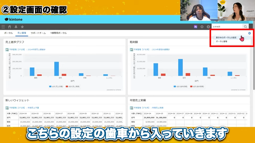
Task: Open the help question mark icon
Action: (208, 27)
